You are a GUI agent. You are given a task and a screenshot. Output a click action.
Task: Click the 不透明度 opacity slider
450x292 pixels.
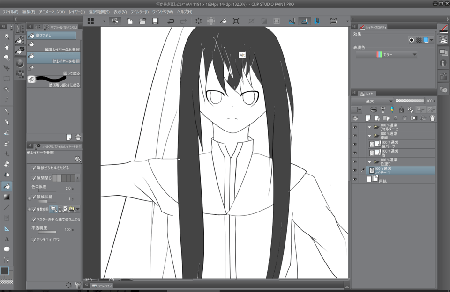pyautogui.click(x=47, y=232)
